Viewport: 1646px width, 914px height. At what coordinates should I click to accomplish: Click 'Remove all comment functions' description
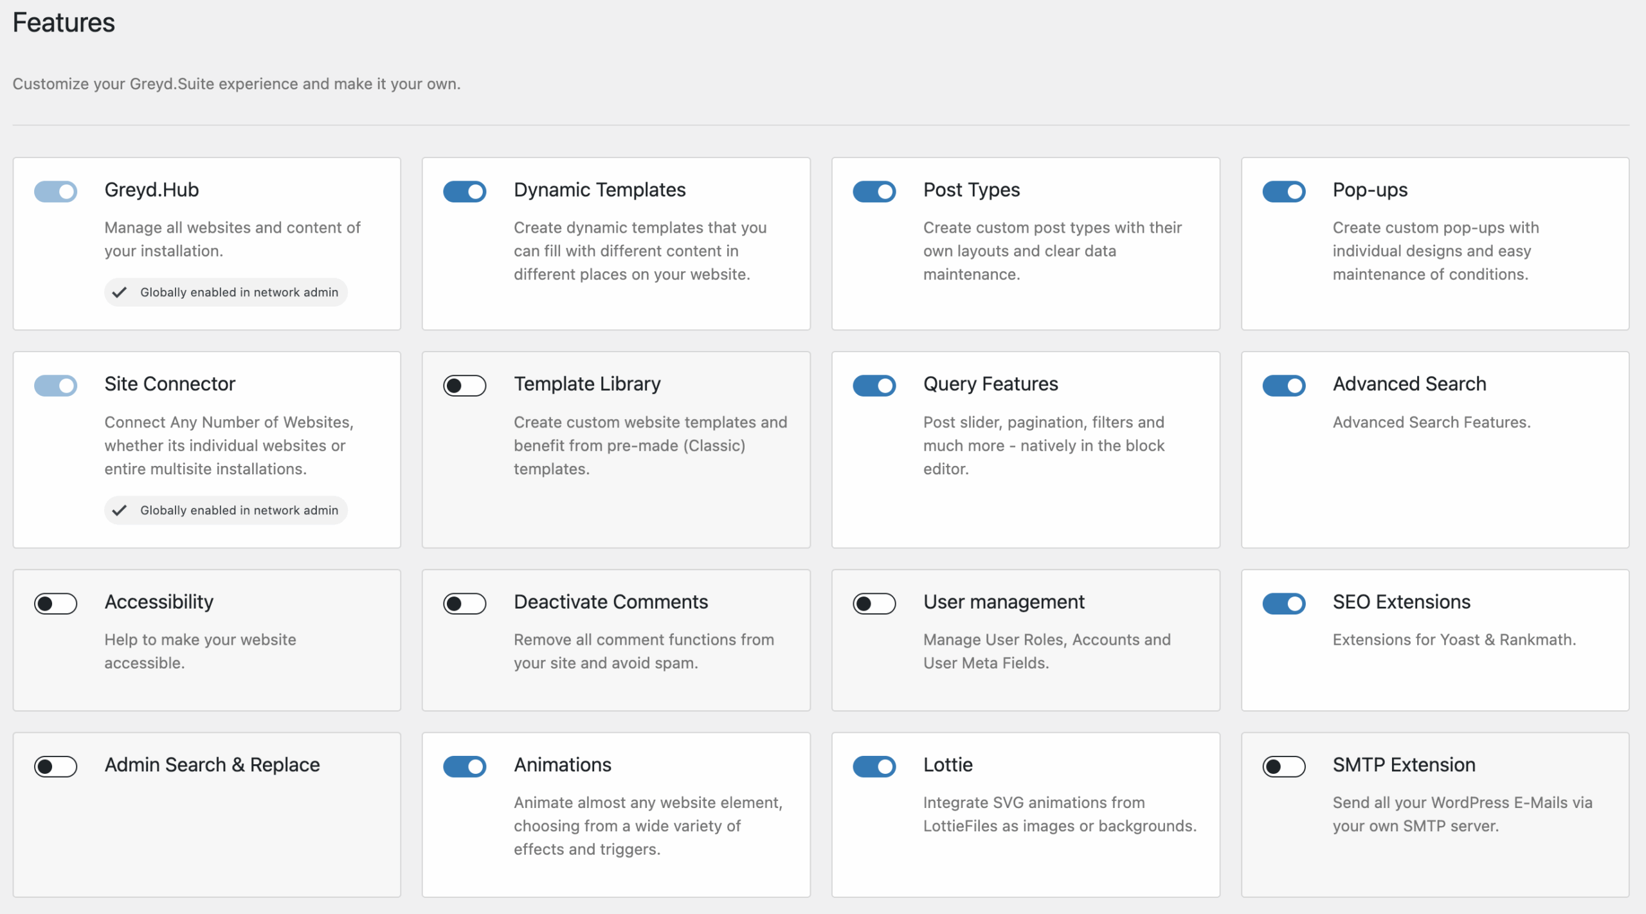(644, 652)
